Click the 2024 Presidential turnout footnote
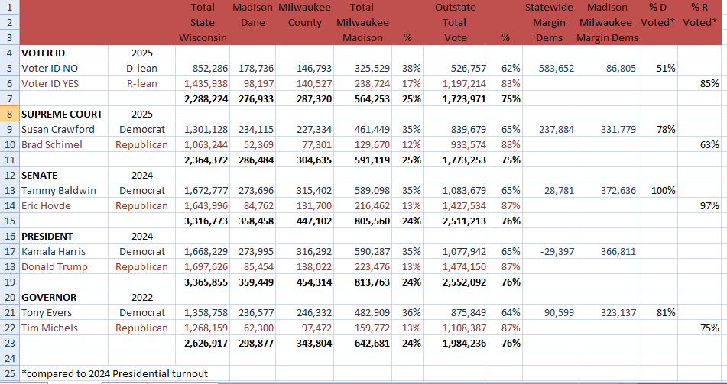 115,373
